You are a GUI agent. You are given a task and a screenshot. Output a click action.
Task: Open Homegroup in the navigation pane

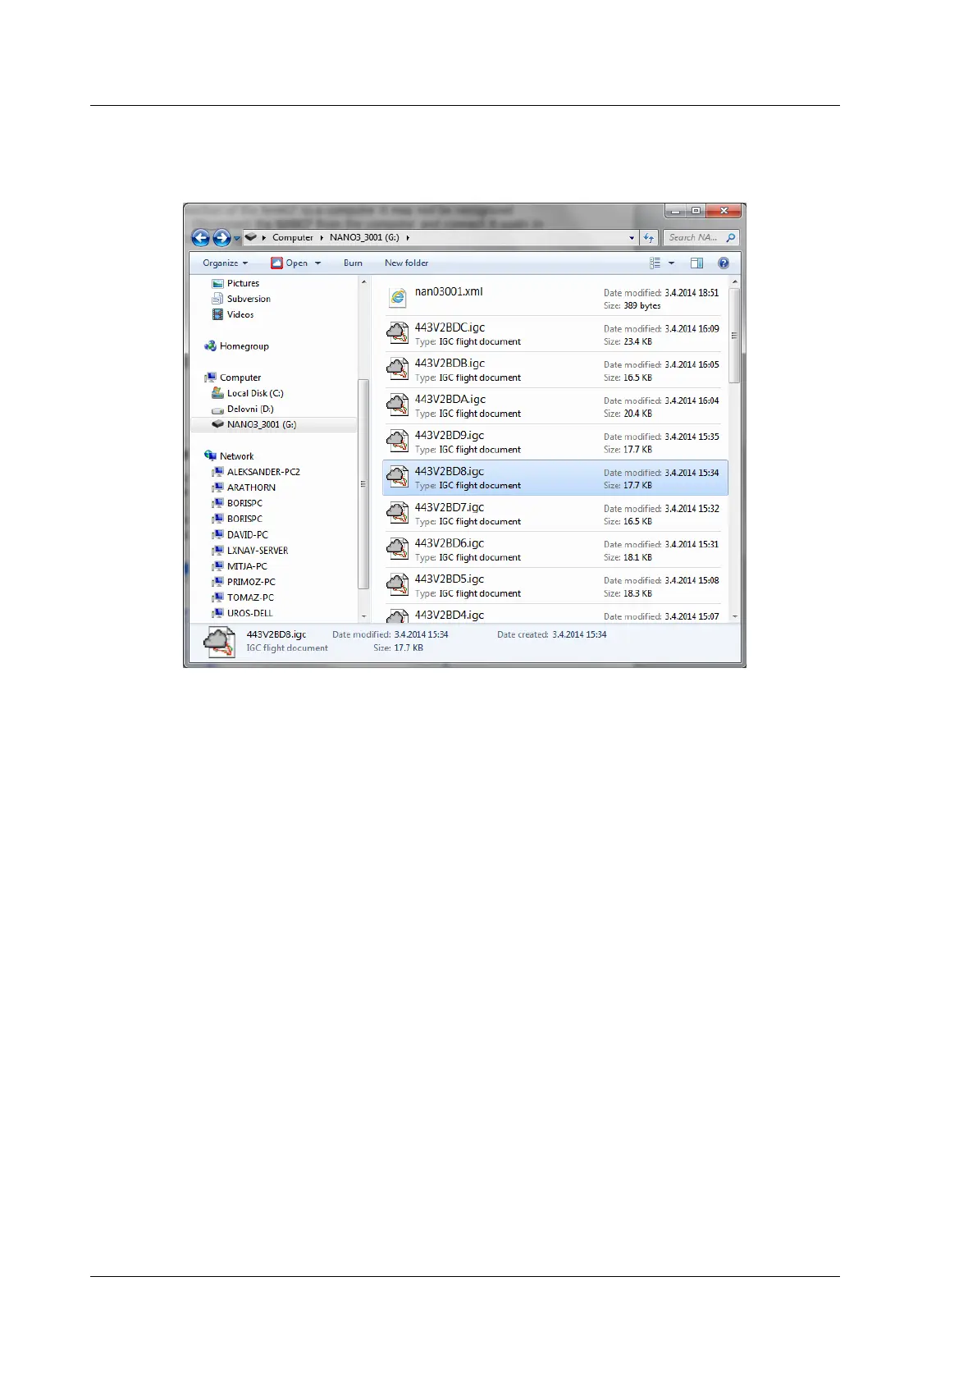point(244,346)
